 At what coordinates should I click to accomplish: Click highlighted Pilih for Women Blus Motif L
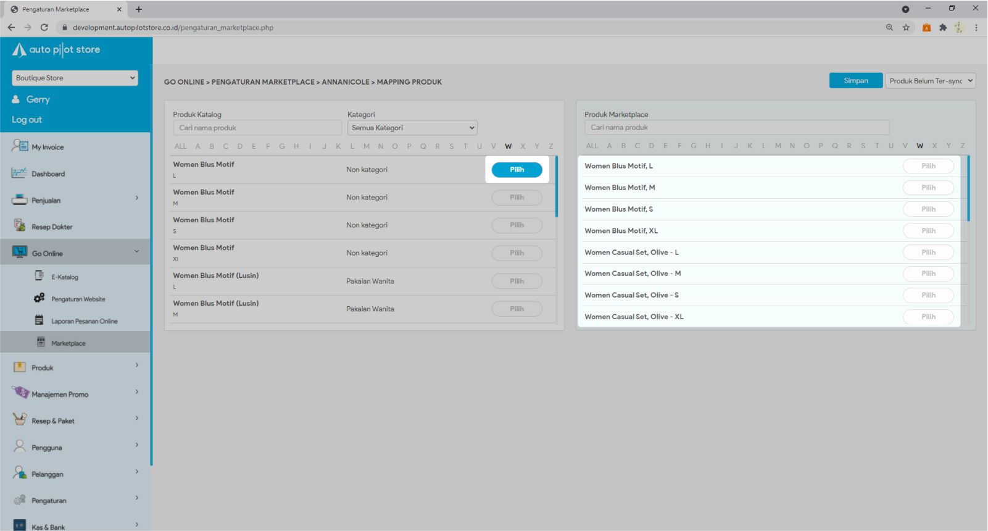click(517, 170)
